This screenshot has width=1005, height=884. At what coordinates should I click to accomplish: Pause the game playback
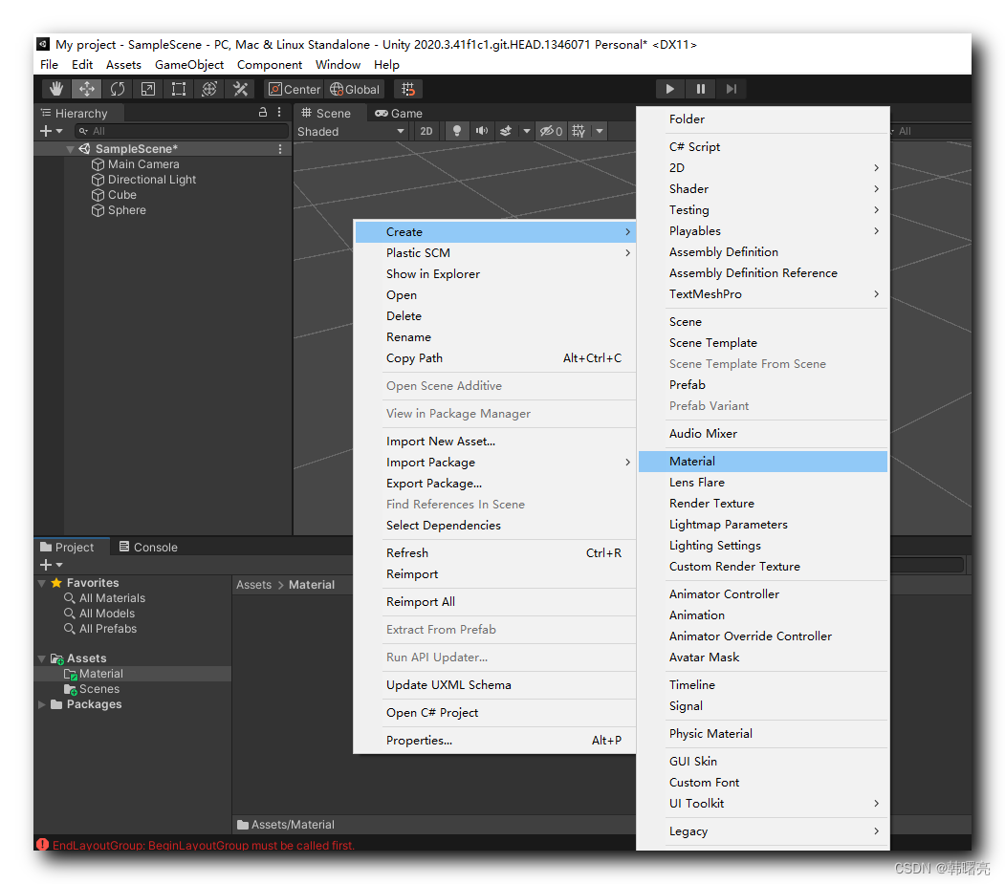coord(701,89)
